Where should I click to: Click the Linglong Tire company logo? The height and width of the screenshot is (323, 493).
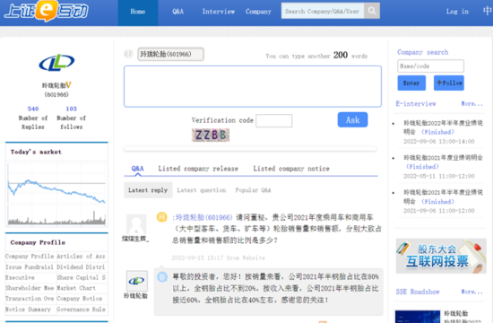[56, 63]
